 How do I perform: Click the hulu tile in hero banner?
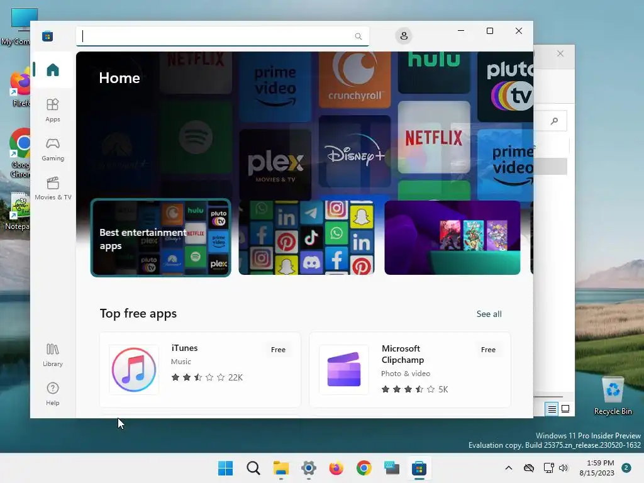pos(434,73)
